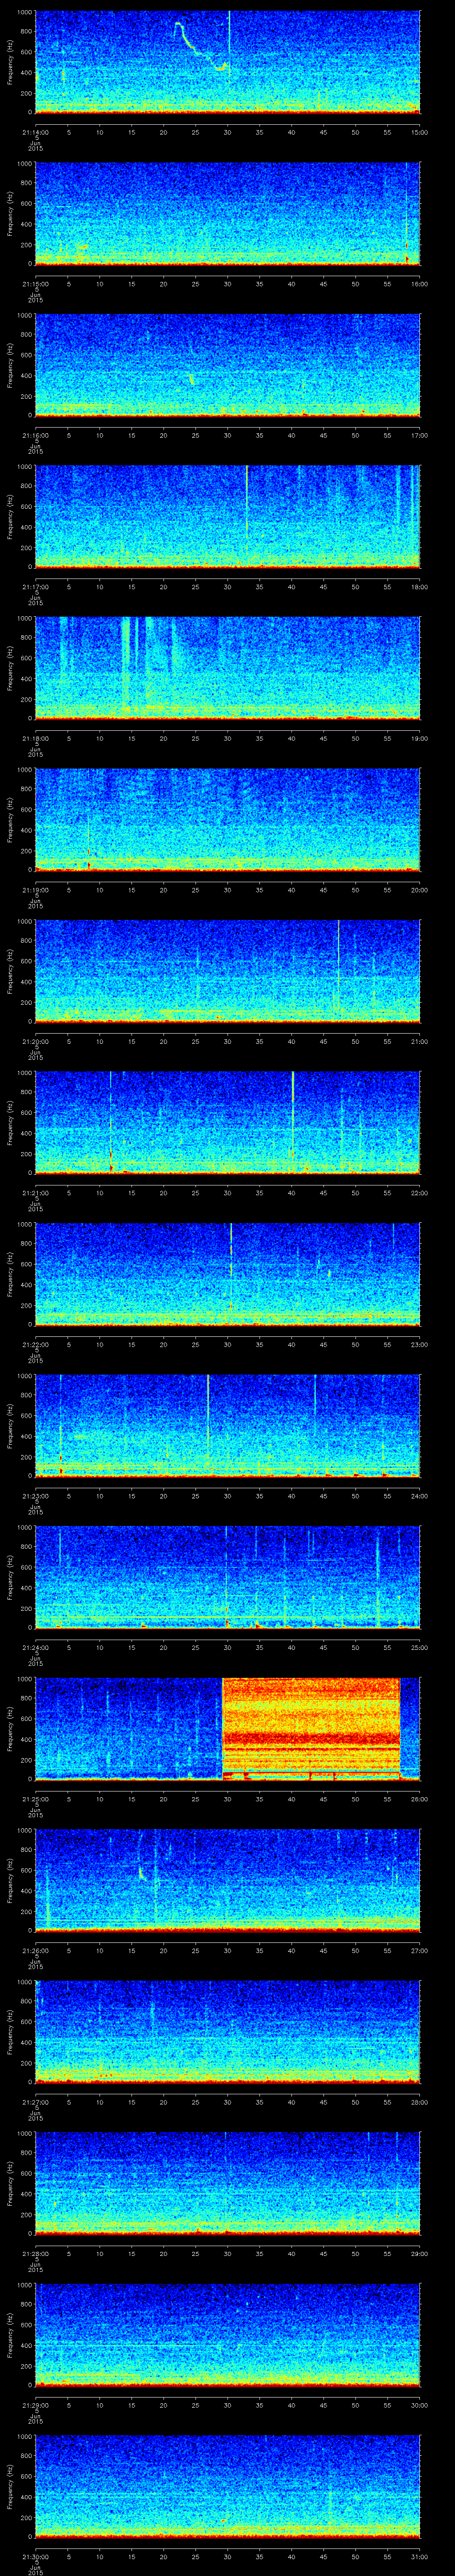Click the 30:00 end time label
The image size is (455, 2576).
pos(420,2405)
